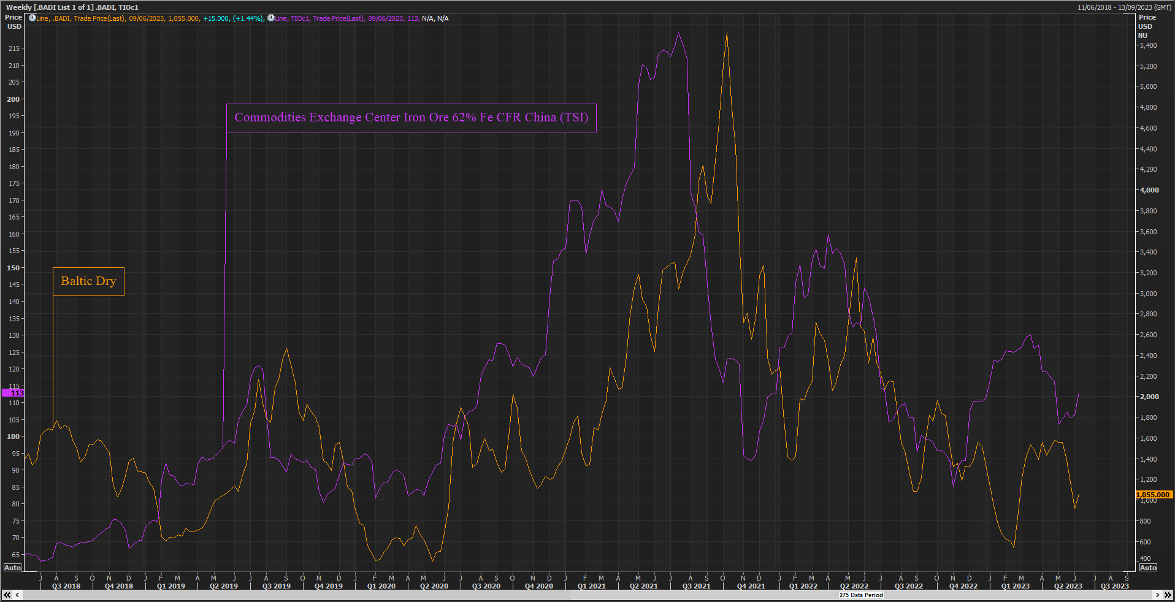Click the 150 mark on left axis
Screen dimensions: 1175x602
(13, 268)
